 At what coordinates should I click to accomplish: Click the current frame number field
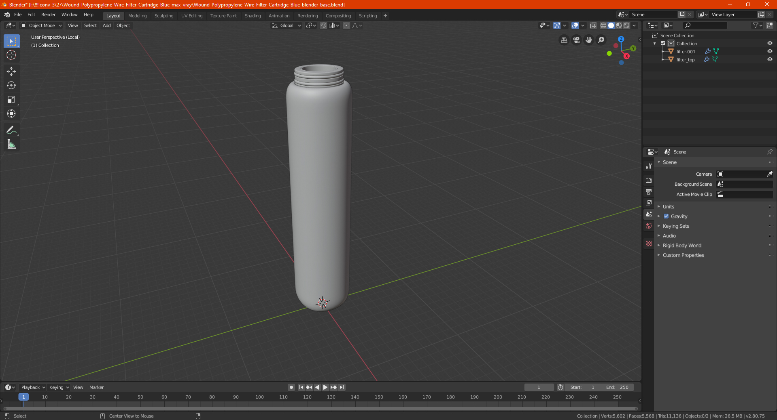539,387
